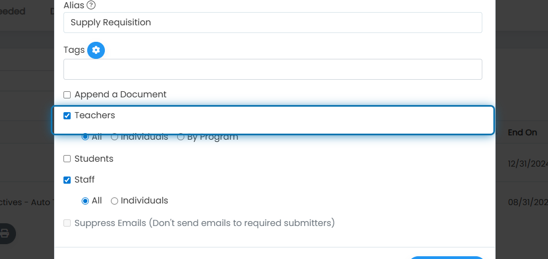
Task: Uncheck the Staff checkbox
Action: (67, 180)
